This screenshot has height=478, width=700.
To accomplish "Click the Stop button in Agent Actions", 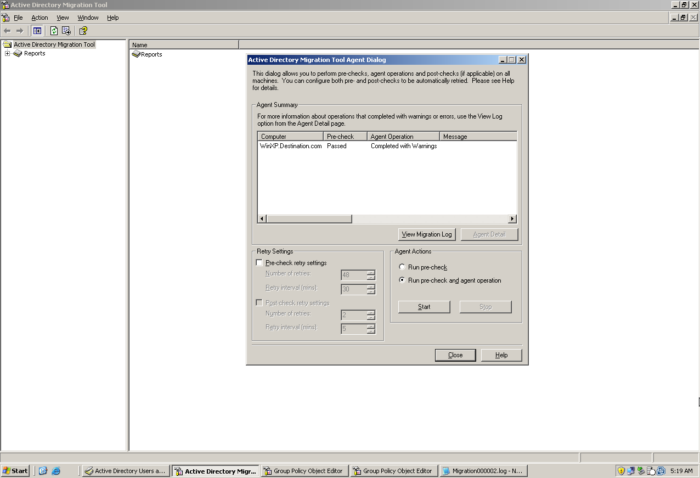I will coord(486,307).
